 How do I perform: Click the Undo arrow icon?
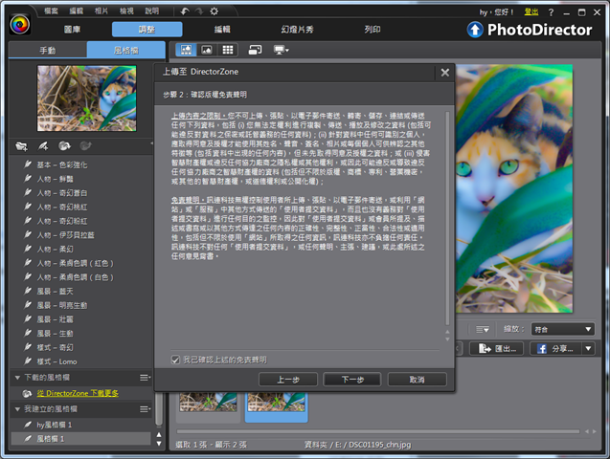(x=185, y=11)
